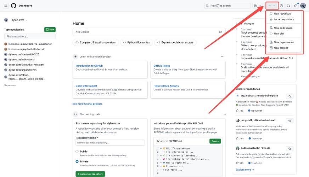Select the Private repository radio button
The width and height of the screenshot is (309, 177).
(x=77, y=161)
